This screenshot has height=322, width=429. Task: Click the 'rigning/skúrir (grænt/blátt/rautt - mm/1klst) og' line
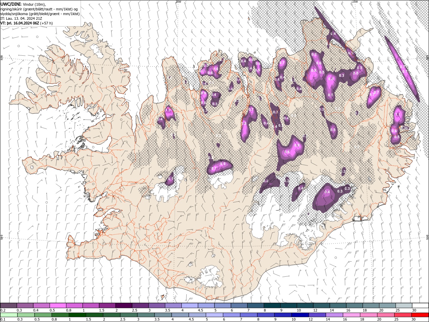(39, 9)
